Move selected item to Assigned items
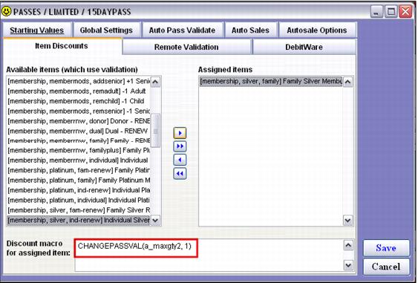Viewport: 418px width, 283px height. coord(180,133)
